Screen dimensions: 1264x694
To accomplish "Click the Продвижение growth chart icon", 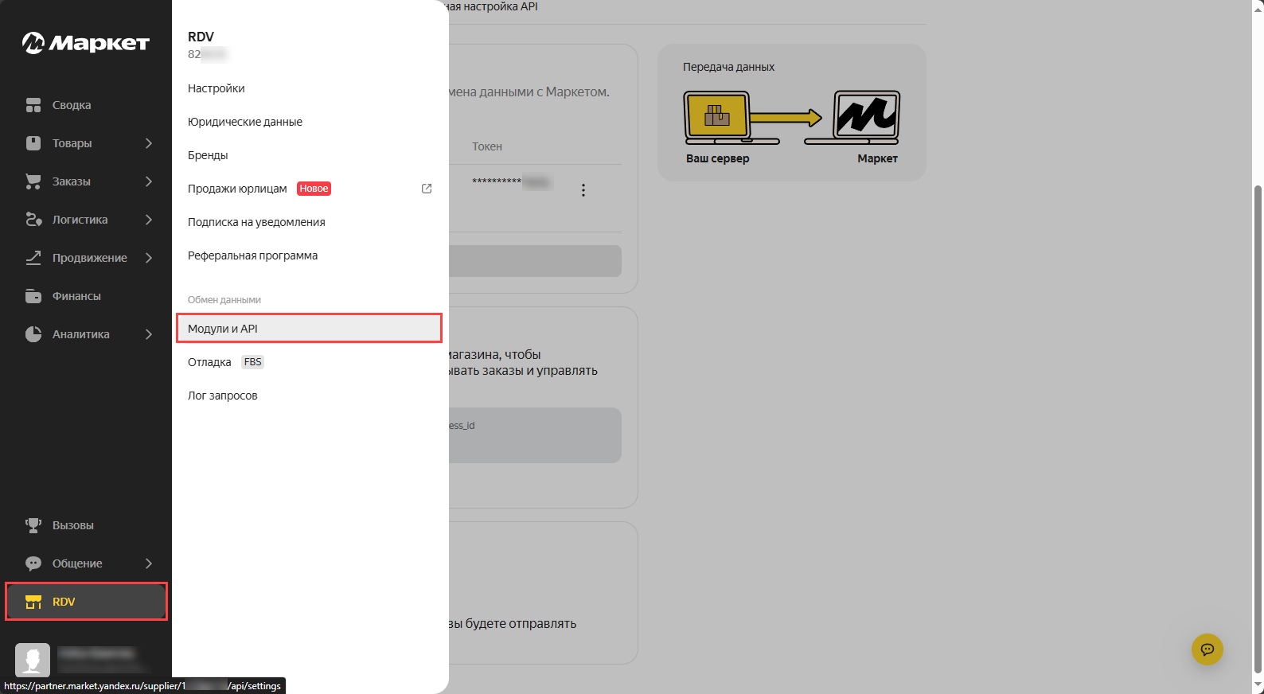I will (33, 258).
